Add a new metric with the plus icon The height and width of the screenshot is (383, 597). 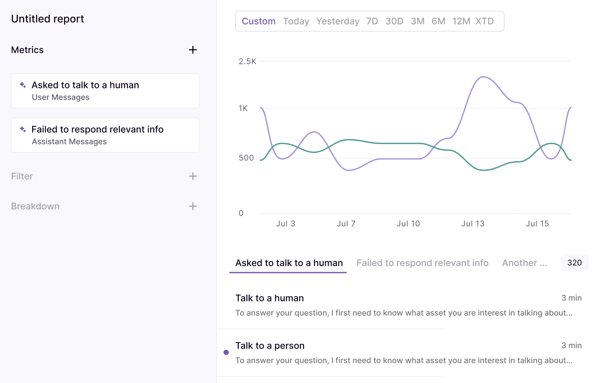click(x=193, y=50)
